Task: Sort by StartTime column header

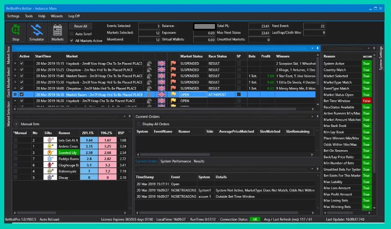Action: [x=43, y=56]
